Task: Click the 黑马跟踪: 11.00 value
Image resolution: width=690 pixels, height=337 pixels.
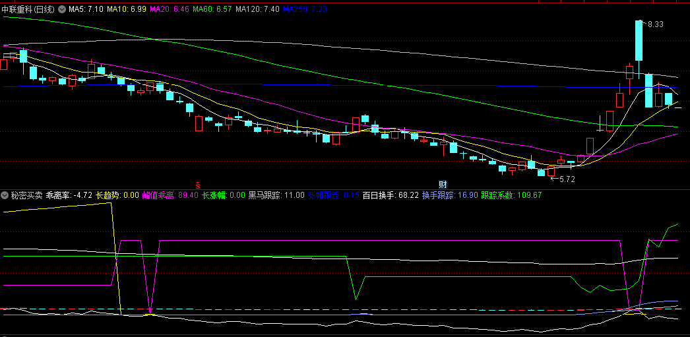Action: [x=276, y=195]
